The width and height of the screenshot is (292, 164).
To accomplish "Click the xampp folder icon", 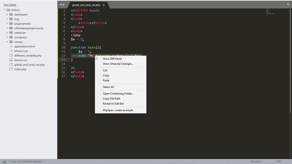I will [11, 41].
